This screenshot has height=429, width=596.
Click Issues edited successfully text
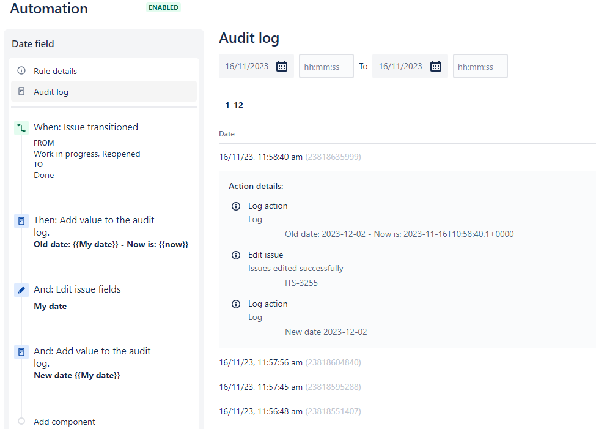[x=296, y=269]
